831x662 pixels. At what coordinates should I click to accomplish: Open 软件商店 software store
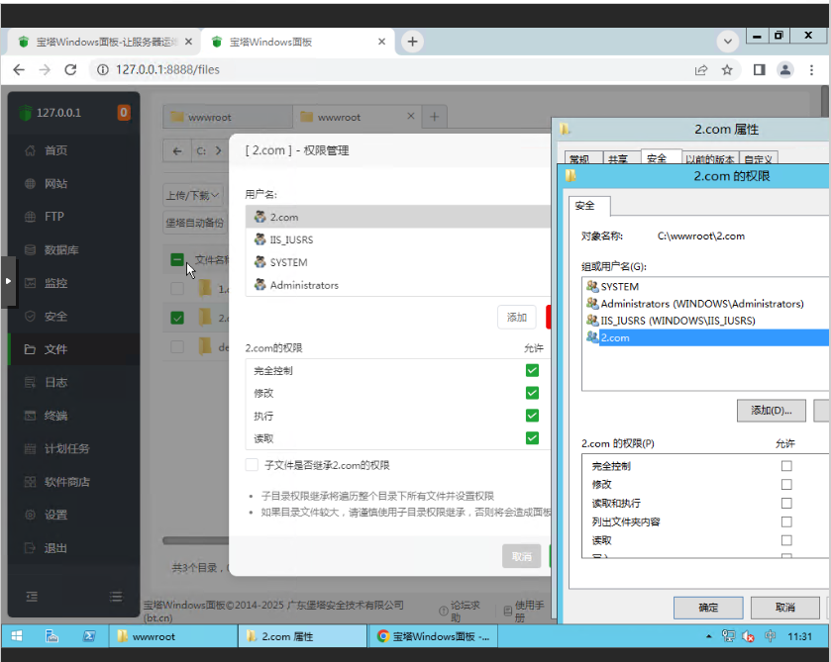(66, 482)
